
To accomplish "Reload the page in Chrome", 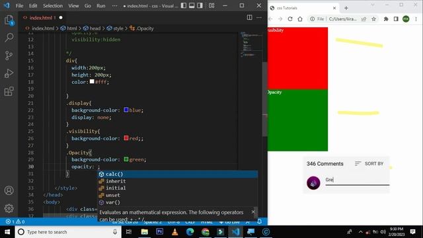I will tap(290, 19).
